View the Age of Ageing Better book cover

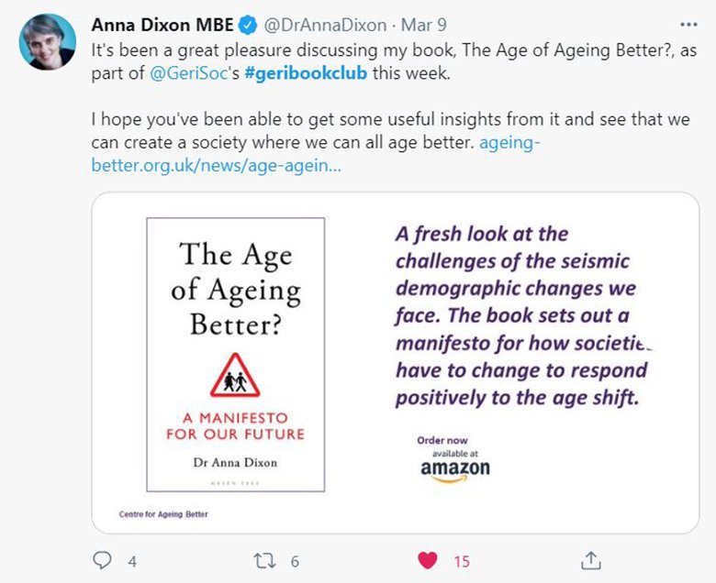click(235, 354)
